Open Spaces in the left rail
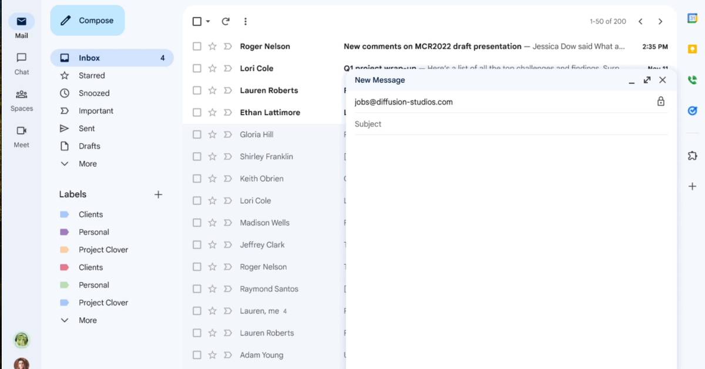The image size is (705, 369). (22, 95)
